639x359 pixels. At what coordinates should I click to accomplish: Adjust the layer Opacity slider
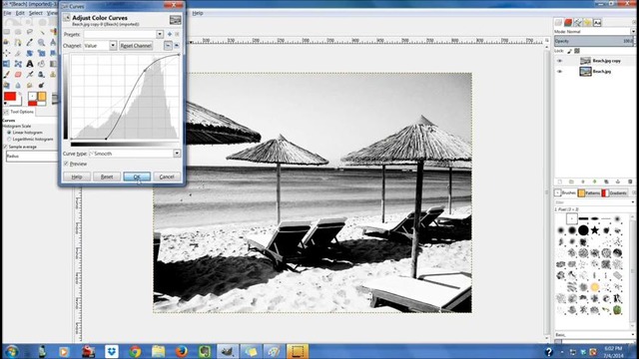[x=594, y=41]
